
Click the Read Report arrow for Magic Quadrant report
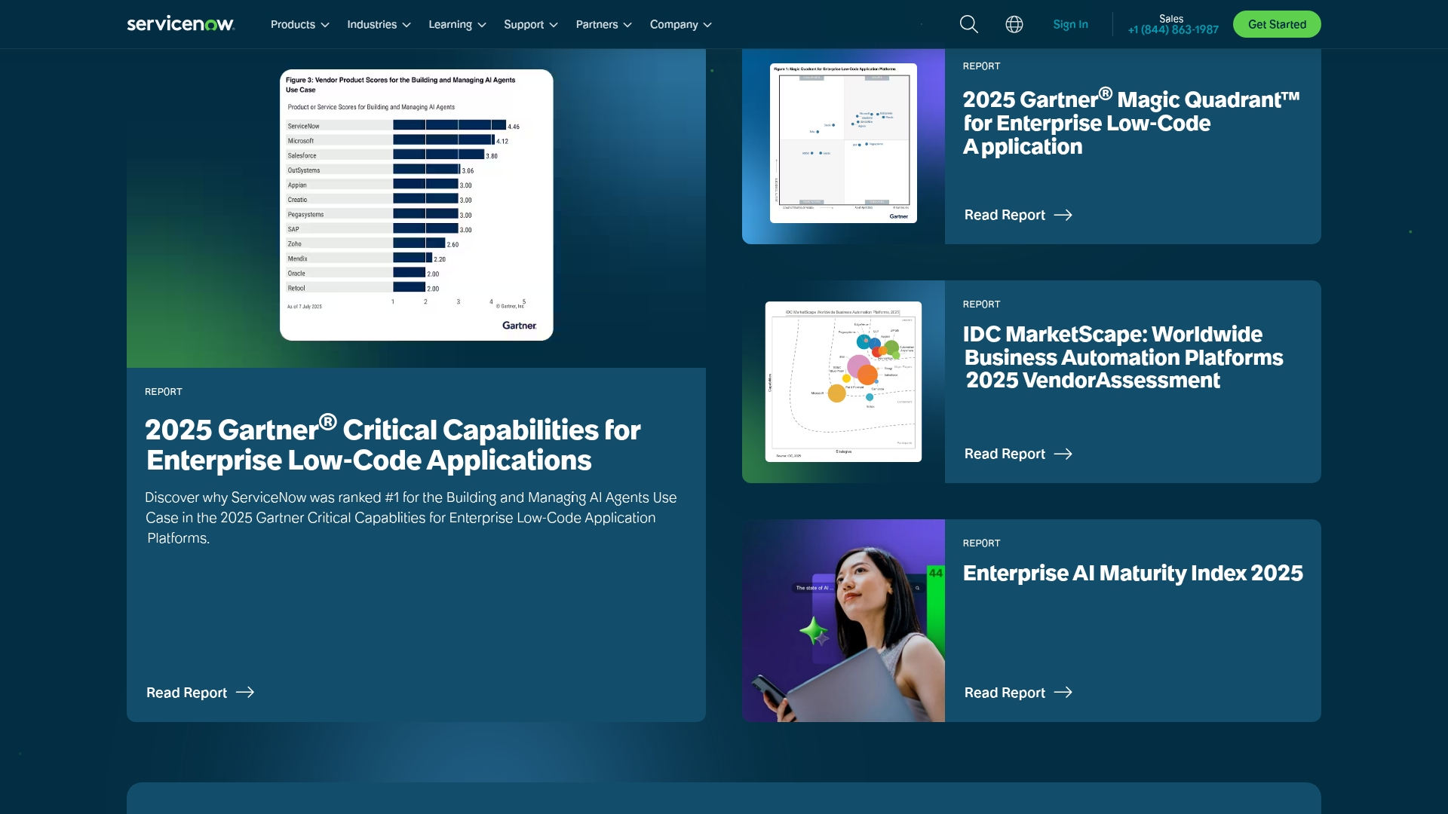pos(1017,215)
